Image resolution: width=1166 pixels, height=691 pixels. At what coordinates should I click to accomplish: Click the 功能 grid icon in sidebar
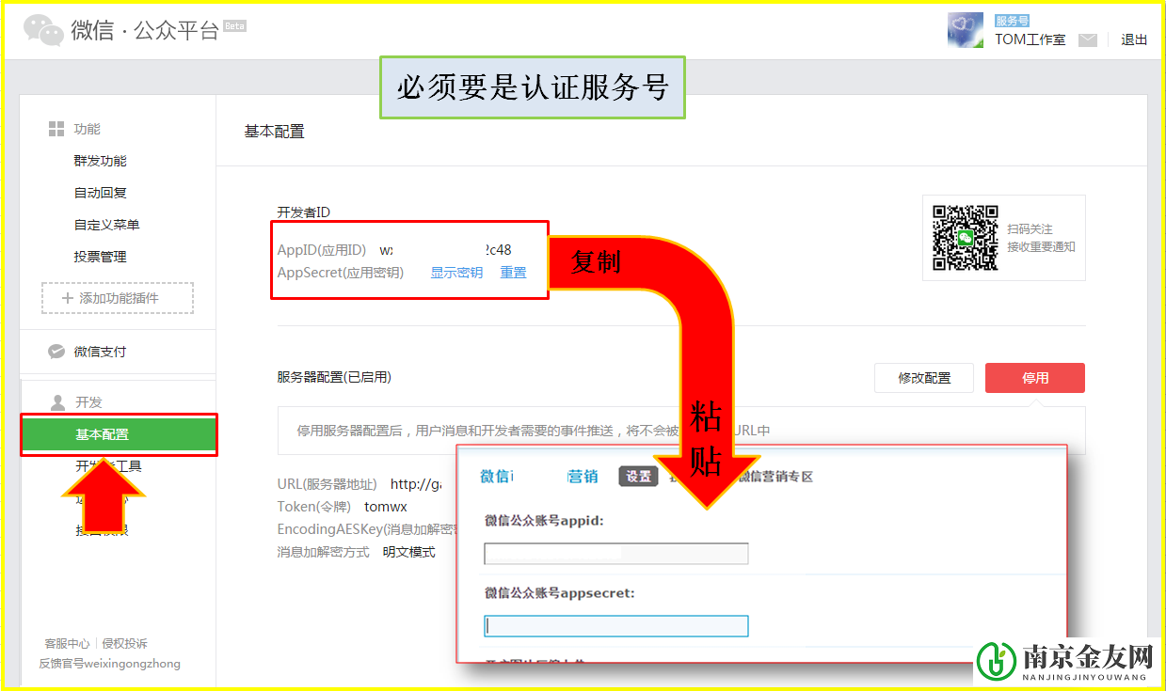point(55,129)
